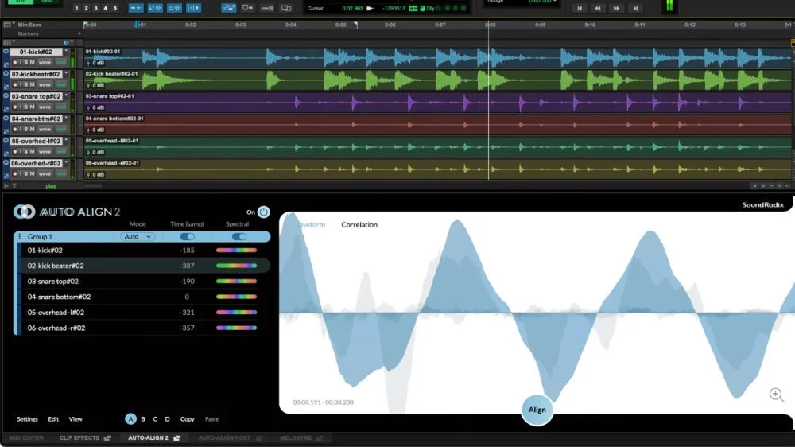The width and height of the screenshot is (795, 447).
Task: Switch to the Waveform tab
Action: pos(310,225)
